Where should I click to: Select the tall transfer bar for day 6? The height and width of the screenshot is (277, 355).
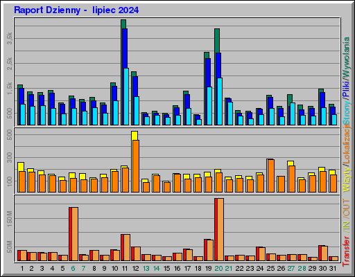[x=73, y=234]
